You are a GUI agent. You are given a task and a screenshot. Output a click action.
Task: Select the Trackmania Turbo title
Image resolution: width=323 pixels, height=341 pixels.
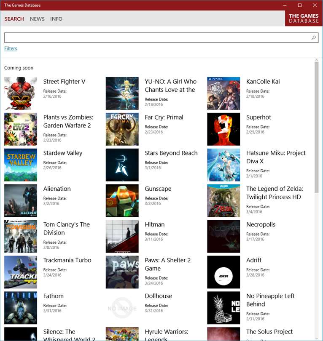pos(67,260)
